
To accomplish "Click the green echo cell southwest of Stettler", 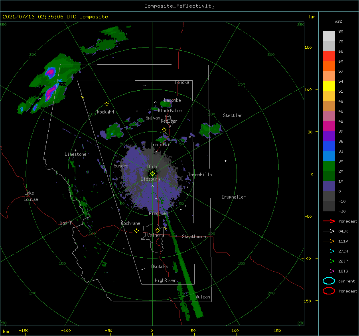I will pyautogui.click(x=211, y=130).
